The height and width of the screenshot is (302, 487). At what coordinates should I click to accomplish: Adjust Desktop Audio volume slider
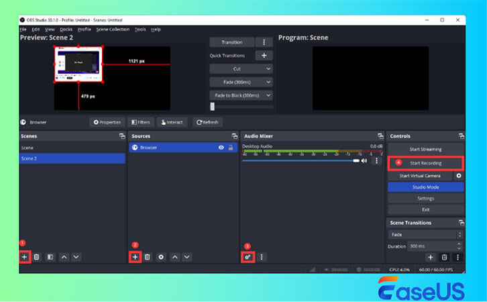pyautogui.click(x=301, y=160)
